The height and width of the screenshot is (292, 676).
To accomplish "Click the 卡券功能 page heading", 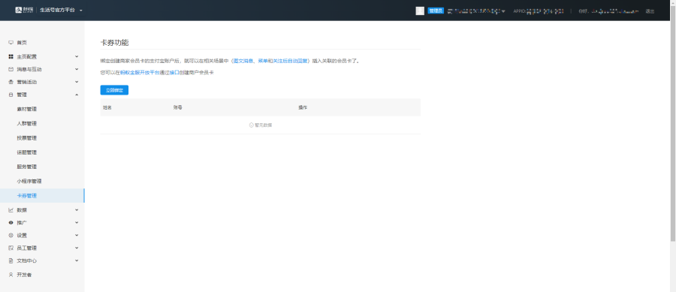I will point(115,43).
